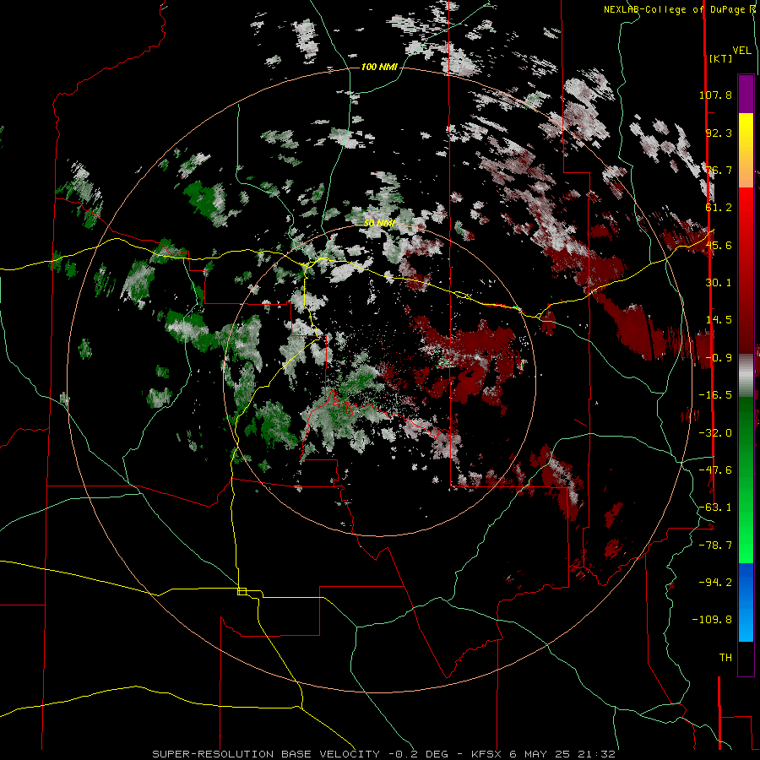
Task: Select the -47.6 scale value
Action: click(715, 470)
